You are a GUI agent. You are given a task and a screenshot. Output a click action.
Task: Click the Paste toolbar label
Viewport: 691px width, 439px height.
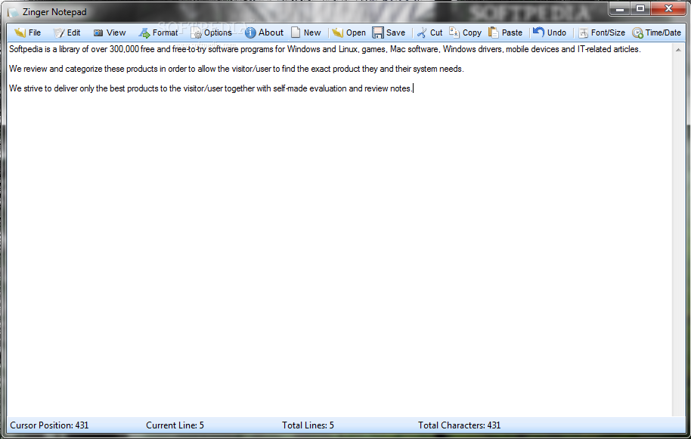(x=512, y=32)
